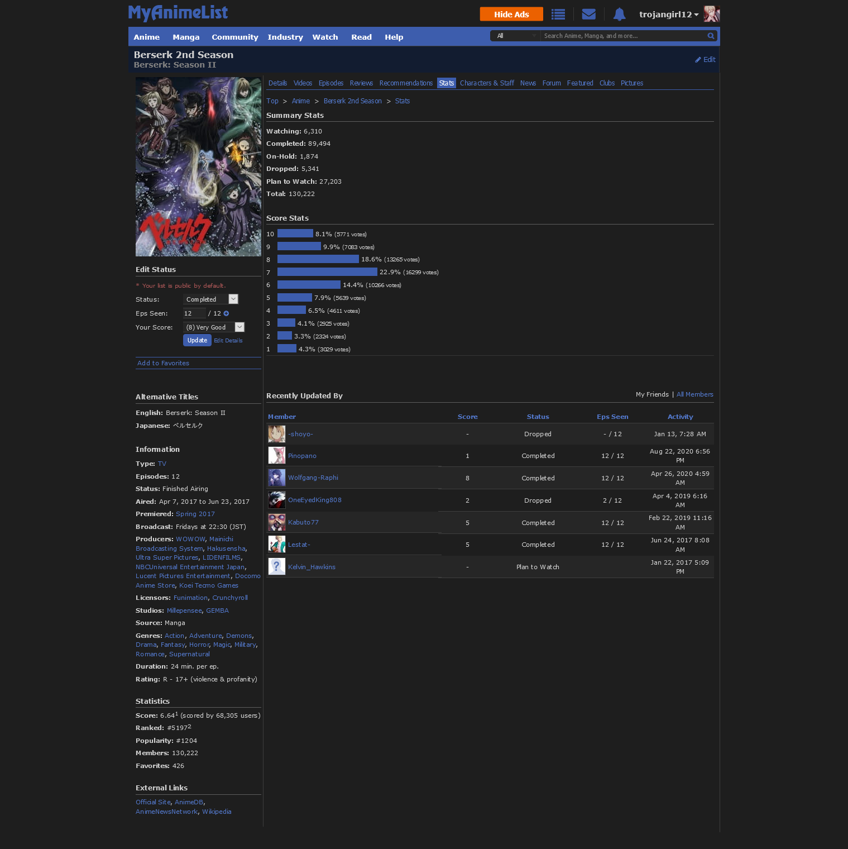This screenshot has height=849, width=848.
Task: Open the Funimation licensor link
Action: click(191, 598)
